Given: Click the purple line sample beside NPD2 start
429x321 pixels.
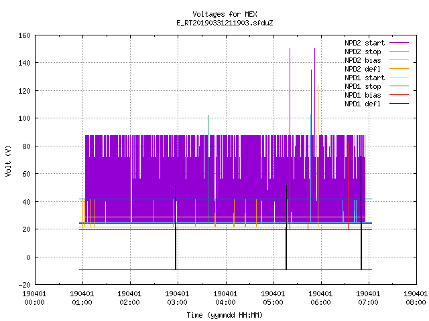Looking at the screenshot, I should coord(399,43).
